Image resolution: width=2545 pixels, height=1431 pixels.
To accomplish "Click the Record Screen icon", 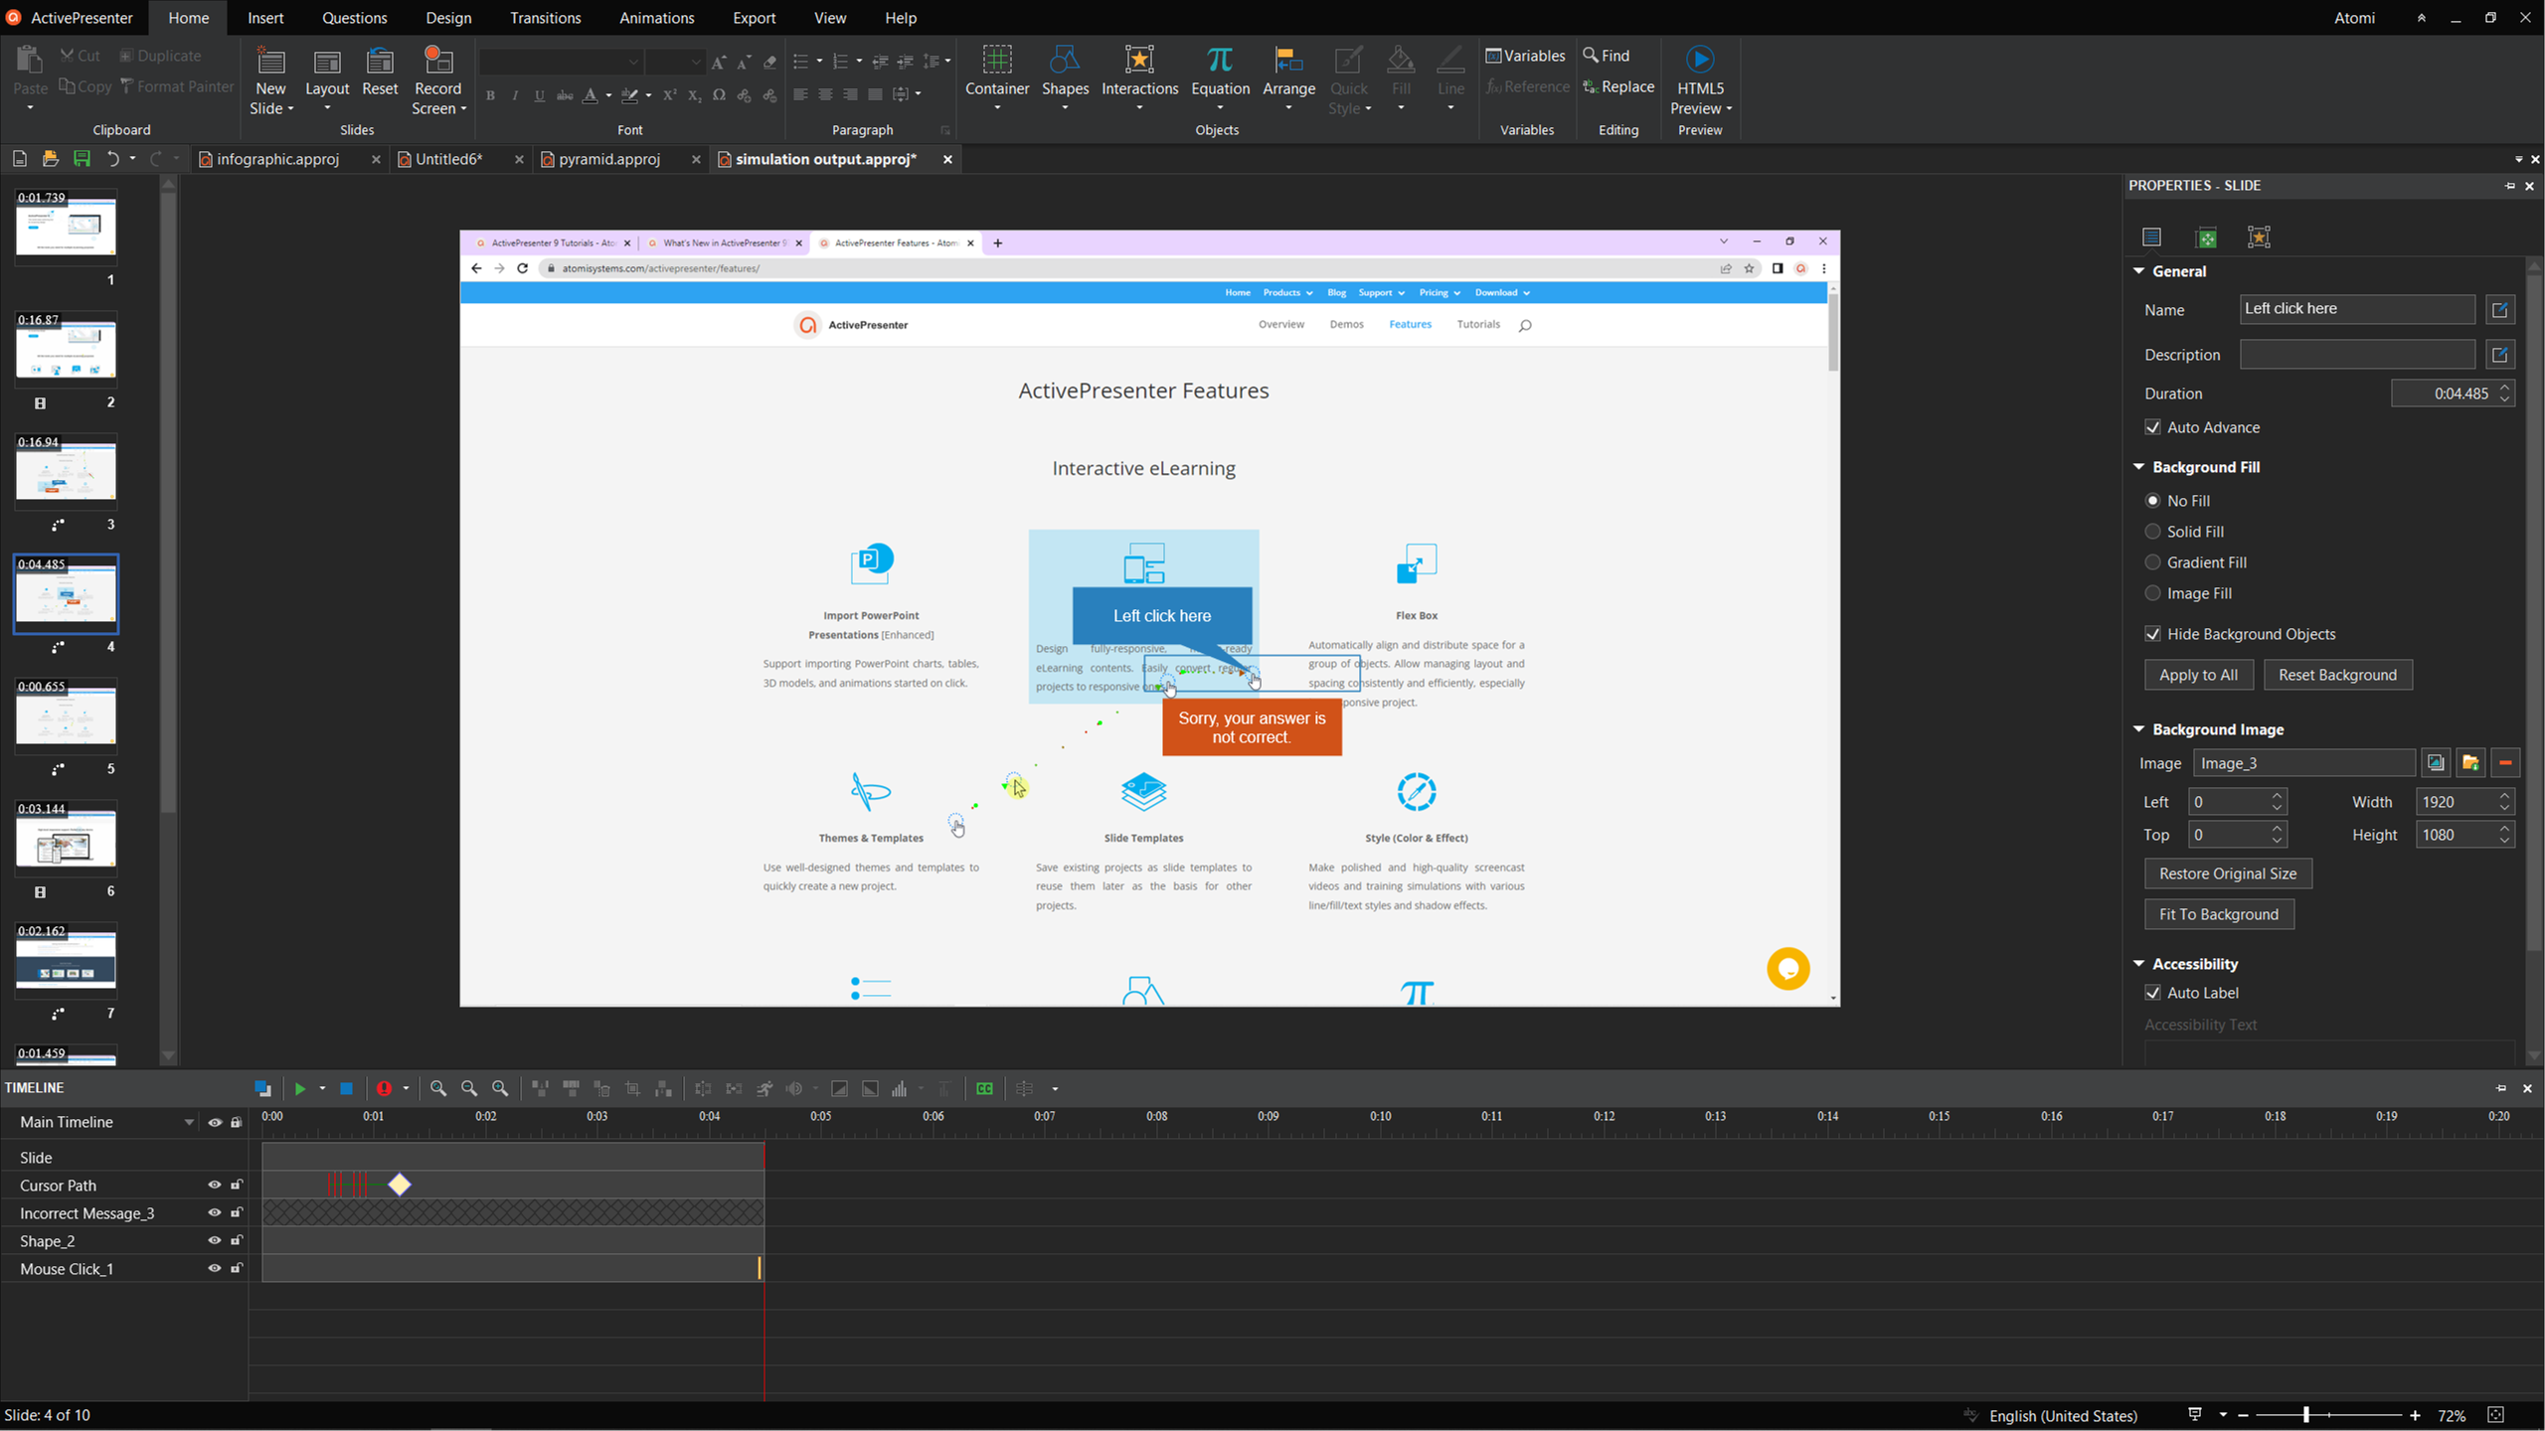I will point(437,62).
